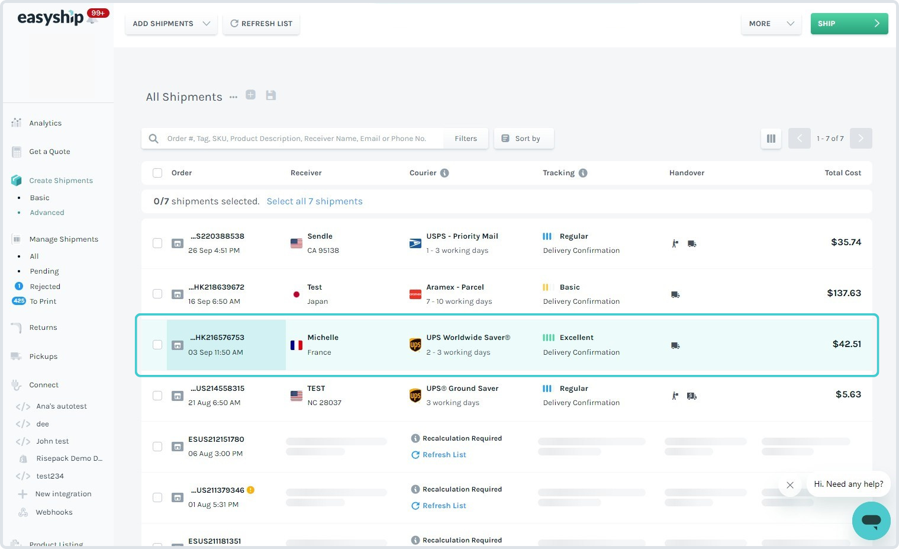899x549 pixels.
Task: Click the store icon for order S220388538
Action: point(178,243)
